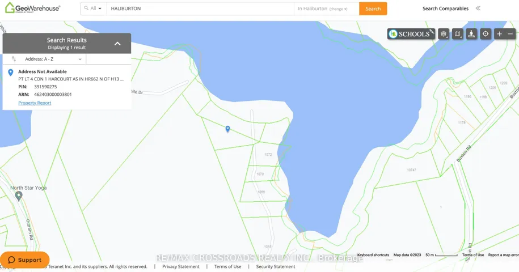Screen dimensions: 519x272
Task: Click the orange Search button
Action: [x=373, y=8]
